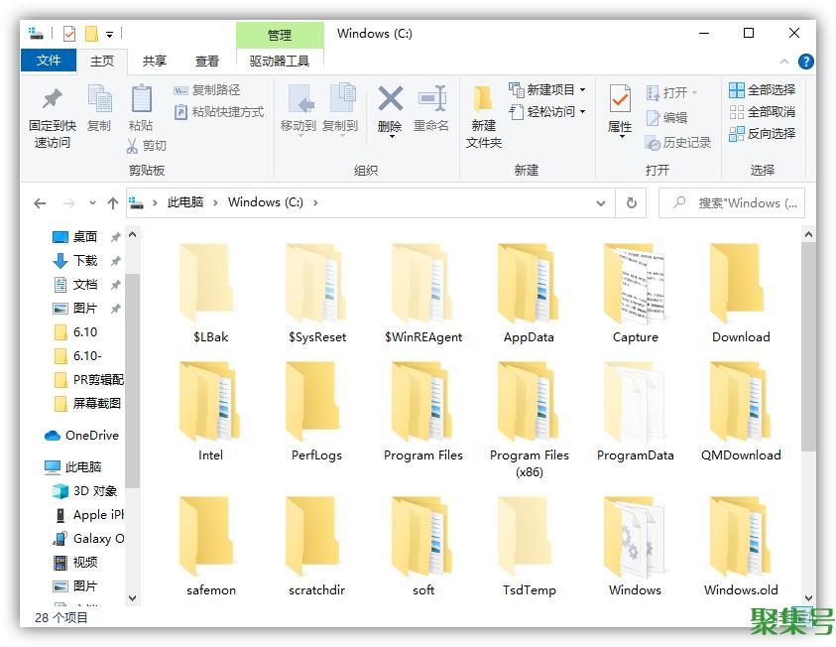The width and height of the screenshot is (836, 647).
Task: Open the File (文件) menu tab
Action: (x=49, y=61)
